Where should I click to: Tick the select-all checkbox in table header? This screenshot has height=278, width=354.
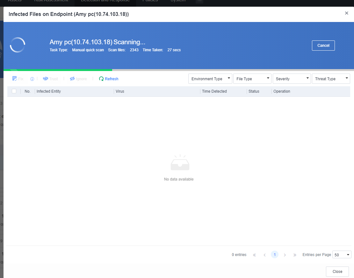click(x=14, y=91)
